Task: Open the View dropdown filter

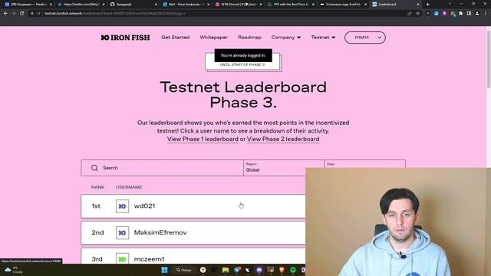Action: tap(365, 164)
